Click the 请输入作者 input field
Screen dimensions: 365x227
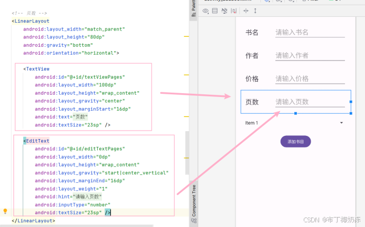coord(310,56)
